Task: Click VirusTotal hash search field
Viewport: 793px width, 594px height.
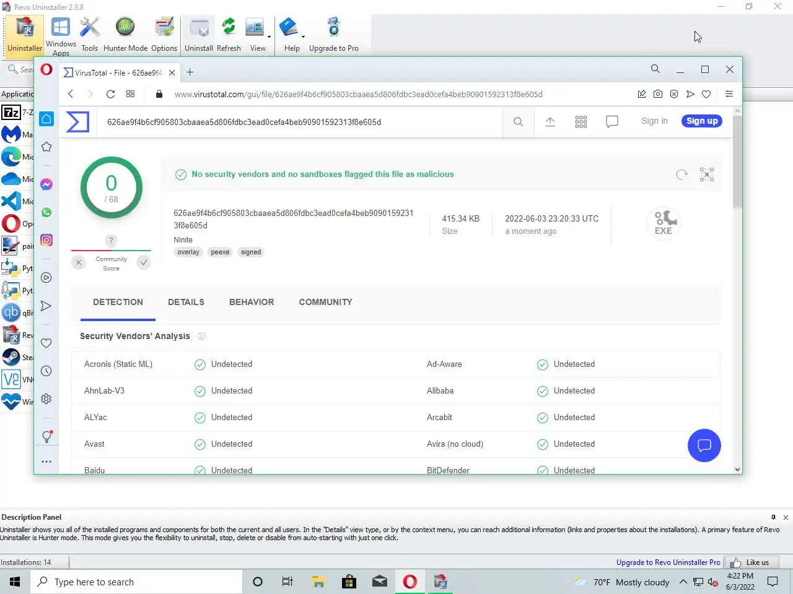Action: tap(300, 122)
